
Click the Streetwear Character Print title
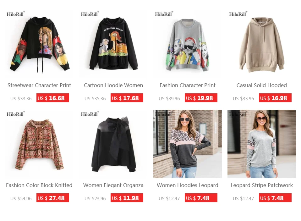click(39, 85)
